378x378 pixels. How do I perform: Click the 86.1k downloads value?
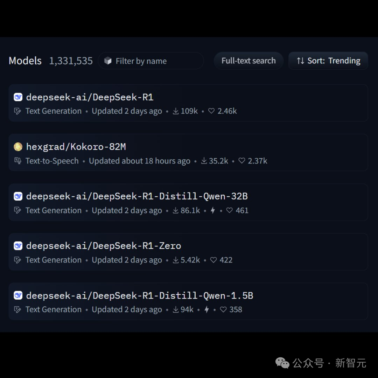click(x=190, y=210)
